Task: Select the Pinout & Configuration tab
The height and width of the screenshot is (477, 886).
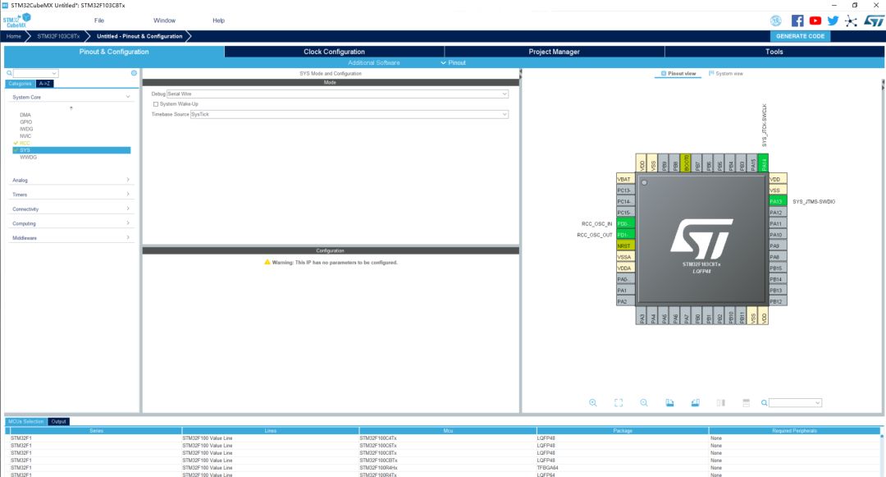Action: pyautogui.click(x=114, y=52)
